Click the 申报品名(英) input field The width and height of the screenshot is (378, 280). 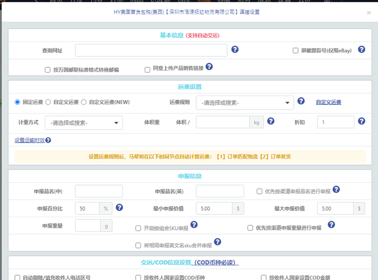tap(220, 191)
